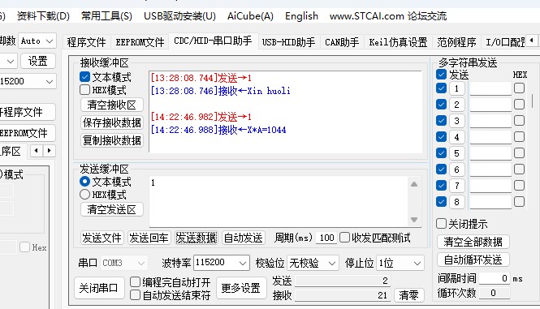Click left panel right-arrow scroll button
The height and width of the screenshot is (309, 540).
pyautogui.click(x=50, y=151)
